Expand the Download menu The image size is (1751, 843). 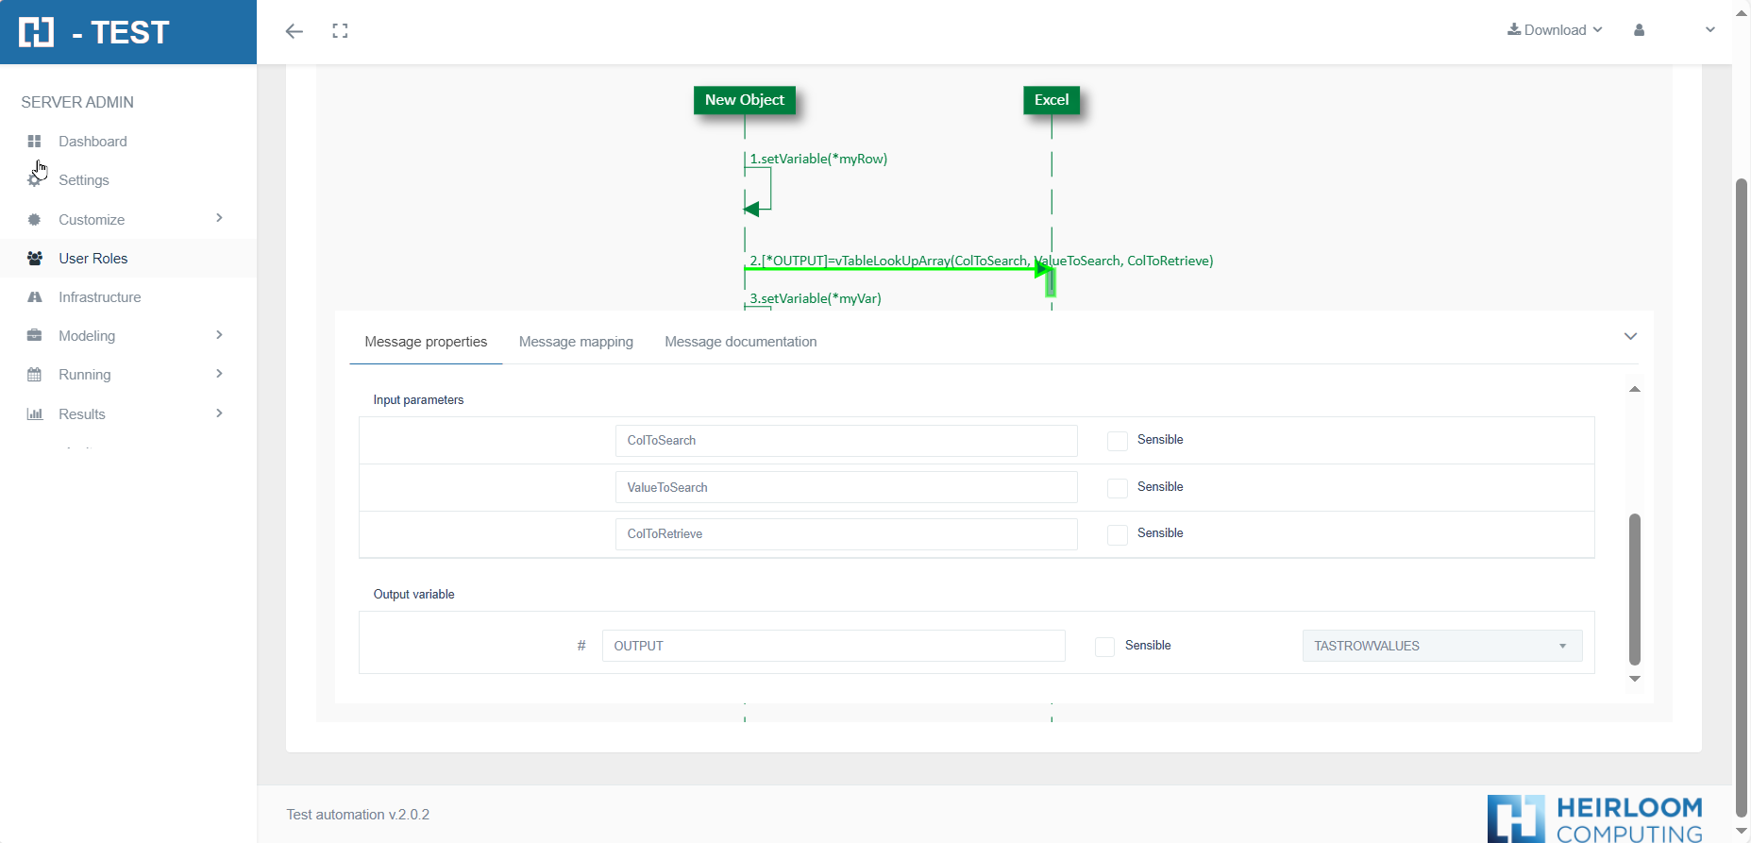[x=1555, y=30]
